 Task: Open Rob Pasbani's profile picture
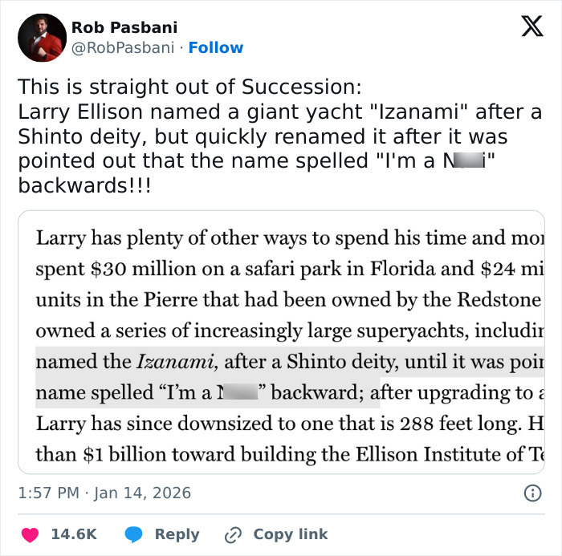pos(42,38)
